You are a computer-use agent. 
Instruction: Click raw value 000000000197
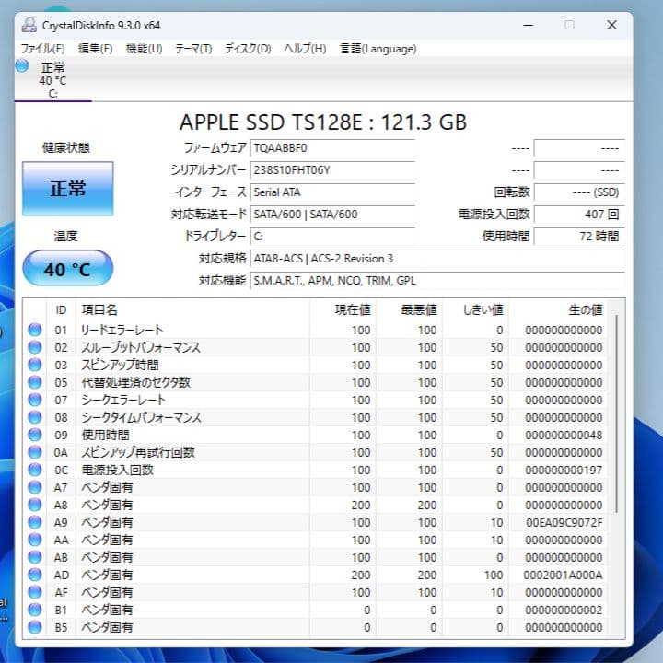click(564, 471)
